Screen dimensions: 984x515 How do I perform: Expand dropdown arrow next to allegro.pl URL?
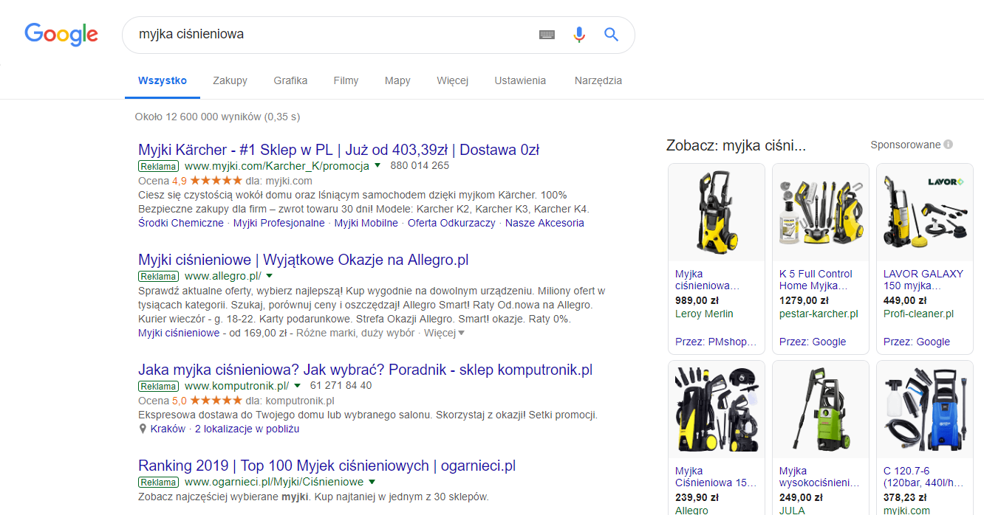coord(270,275)
